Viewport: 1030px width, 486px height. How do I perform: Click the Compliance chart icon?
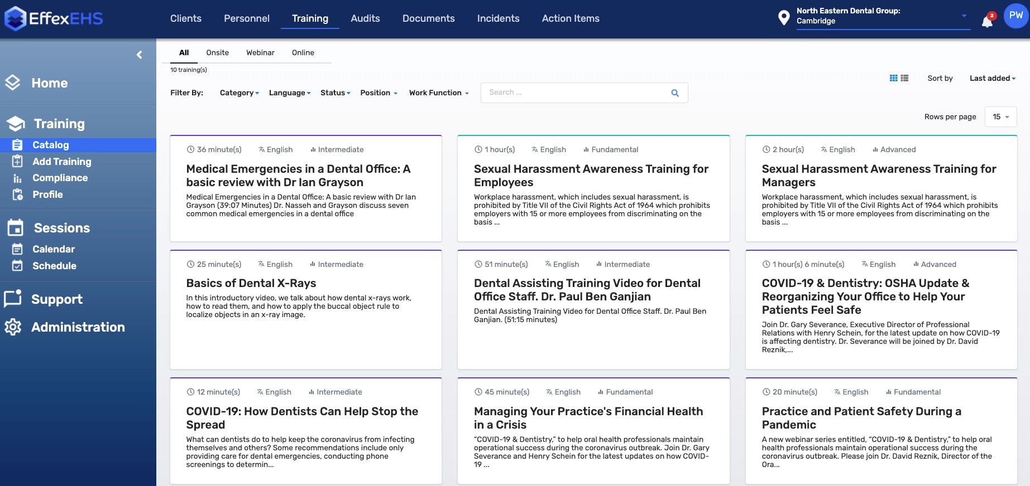point(17,178)
